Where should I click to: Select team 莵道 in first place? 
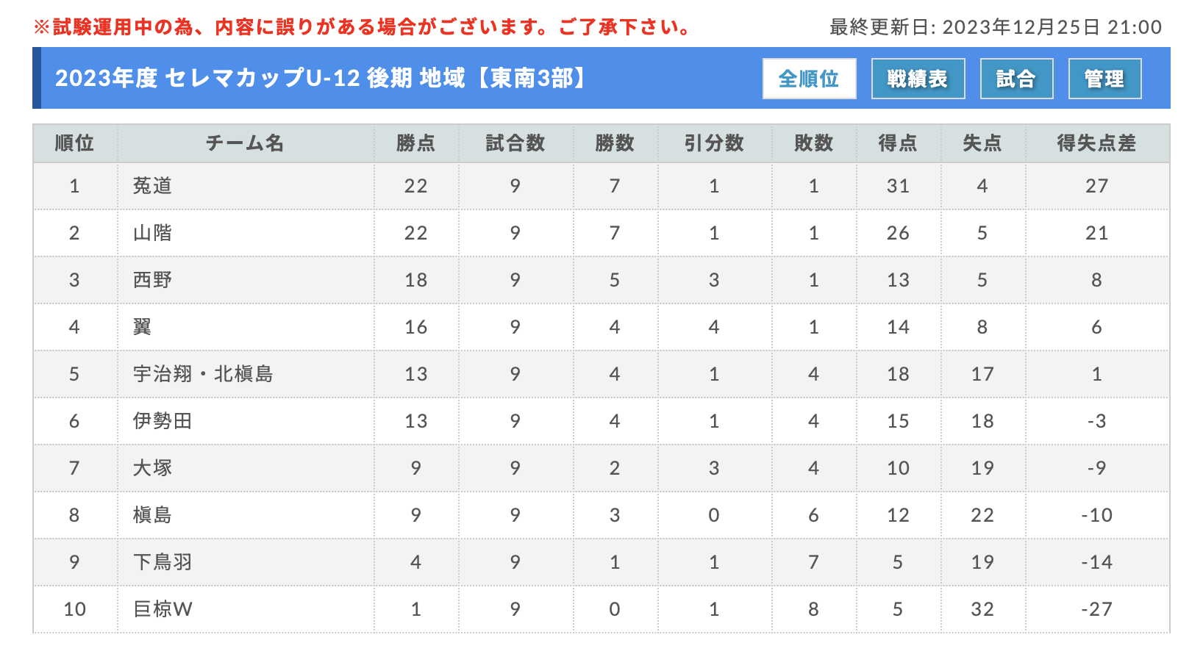coord(152,186)
